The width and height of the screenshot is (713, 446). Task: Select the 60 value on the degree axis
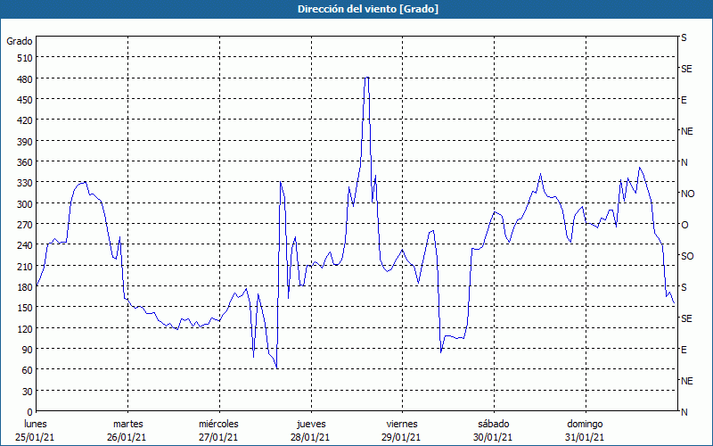coord(28,370)
